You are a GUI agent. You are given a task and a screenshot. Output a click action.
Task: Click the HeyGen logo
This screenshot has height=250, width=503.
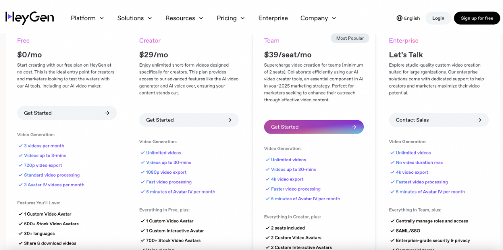point(29,18)
